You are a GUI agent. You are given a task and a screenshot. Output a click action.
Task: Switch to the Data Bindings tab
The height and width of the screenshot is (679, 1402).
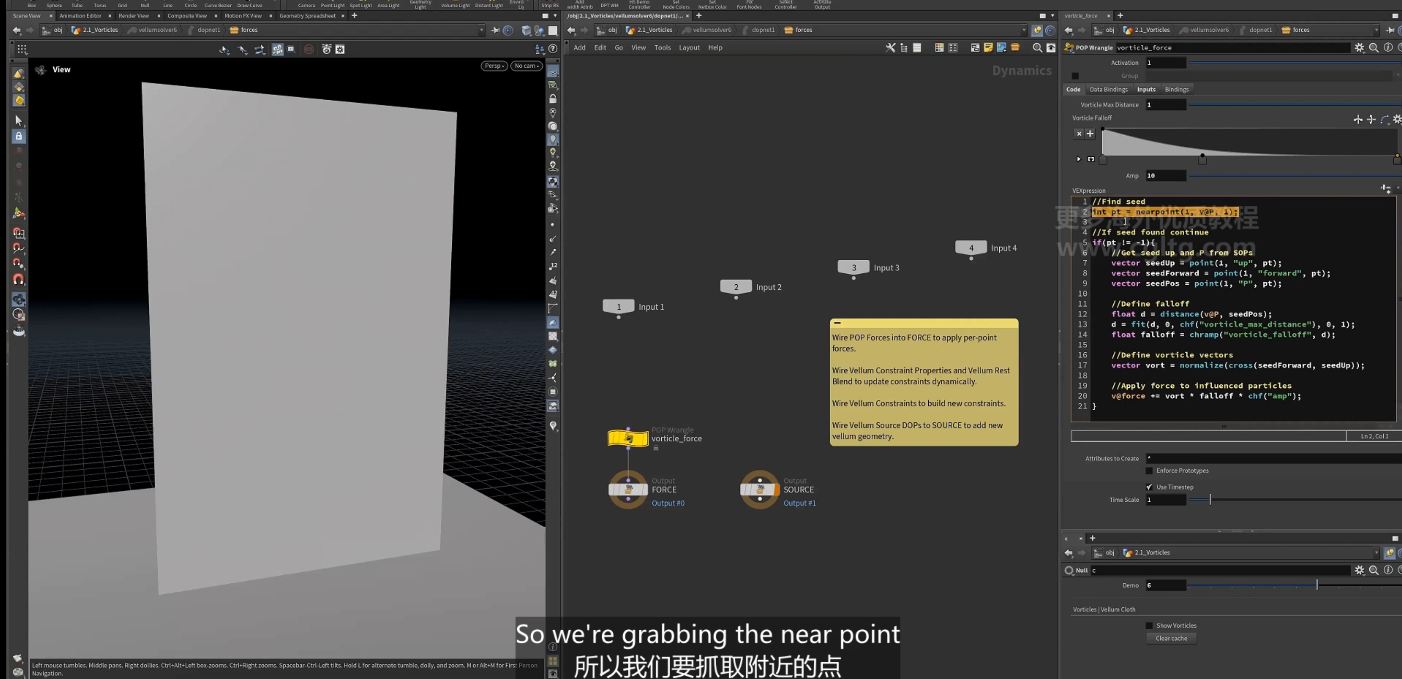(1108, 90)
